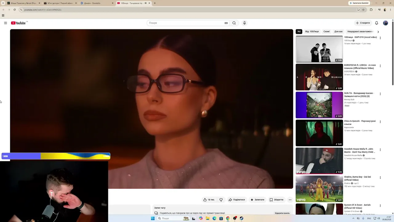The width and height of the screenshot is (394, 222).
Task: Switch to the М'ячі допори tab
Action: point(60,3)
